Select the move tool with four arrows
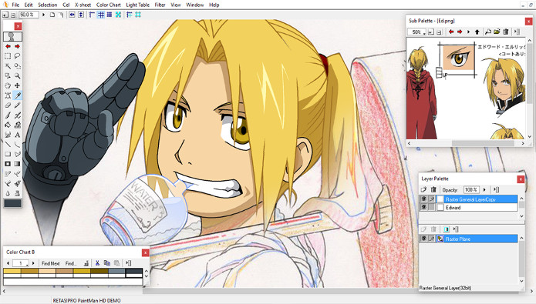 click(17, 85)
